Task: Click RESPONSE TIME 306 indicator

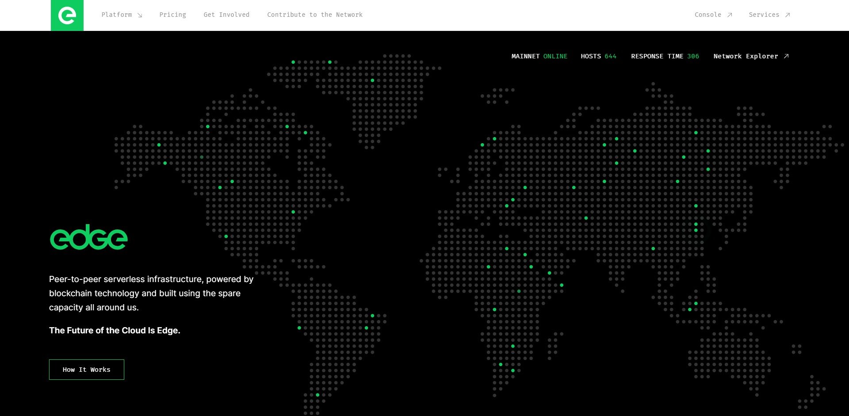Action: (x=665, y=56)
